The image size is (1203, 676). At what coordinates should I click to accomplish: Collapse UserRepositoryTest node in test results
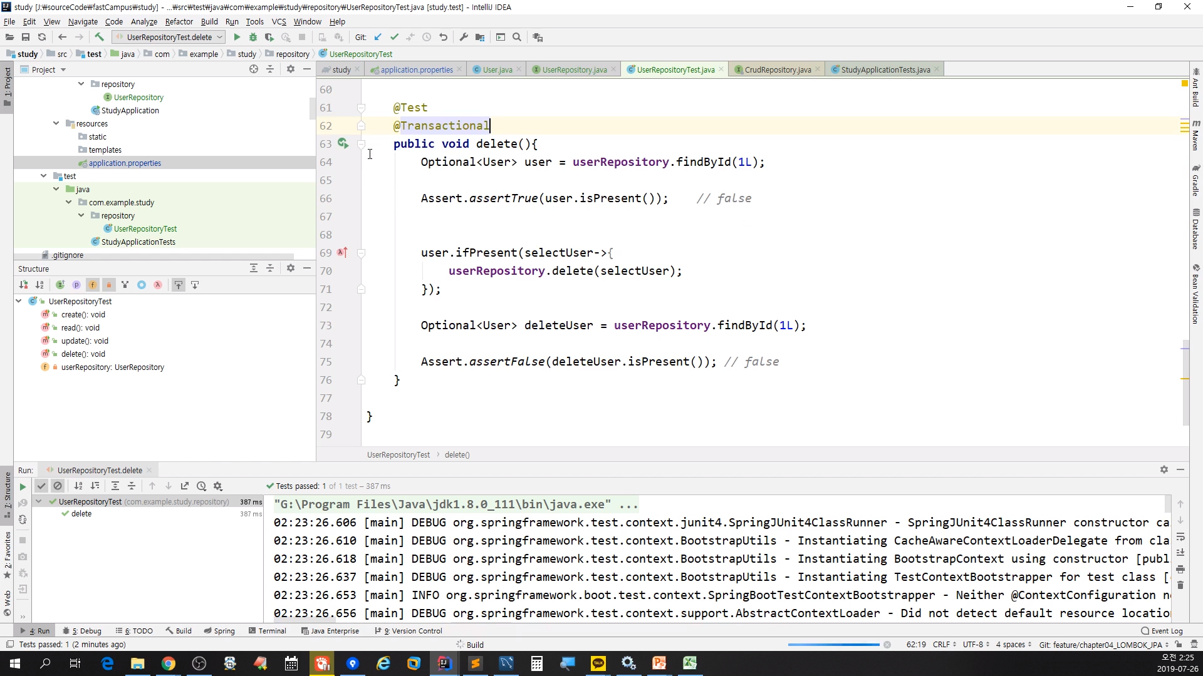click(x=39, y=501)
